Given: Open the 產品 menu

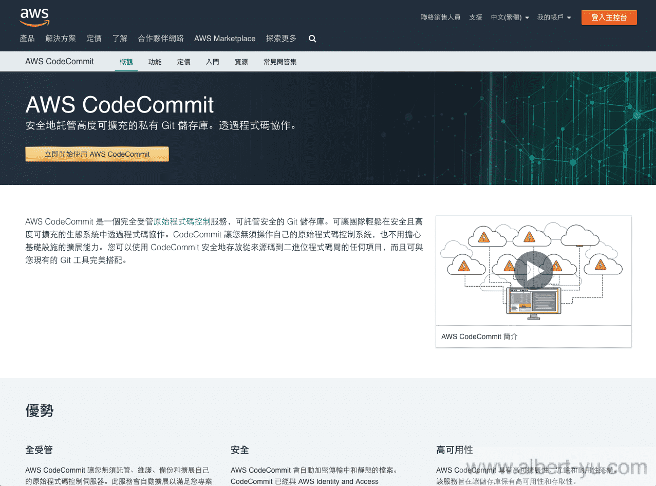Looking at the screenshot, I should tap(27, 39).
